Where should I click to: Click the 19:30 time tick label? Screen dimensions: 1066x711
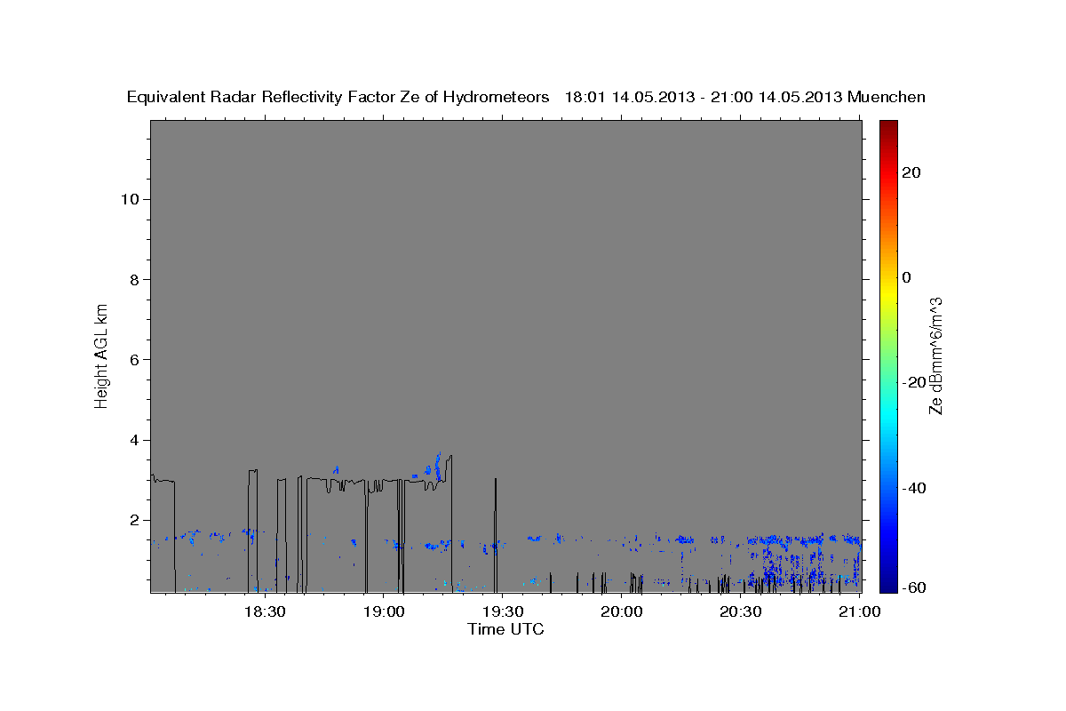(502, 611)
